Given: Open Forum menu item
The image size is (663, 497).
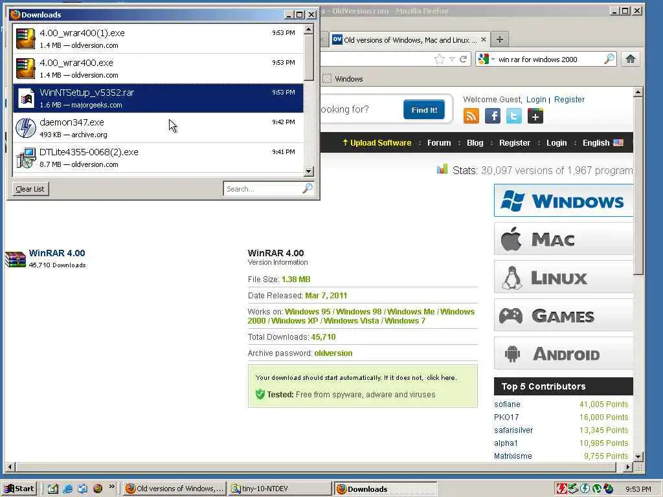Looking at the screenshot, I should pyautogui.click(x=439, y=143).
